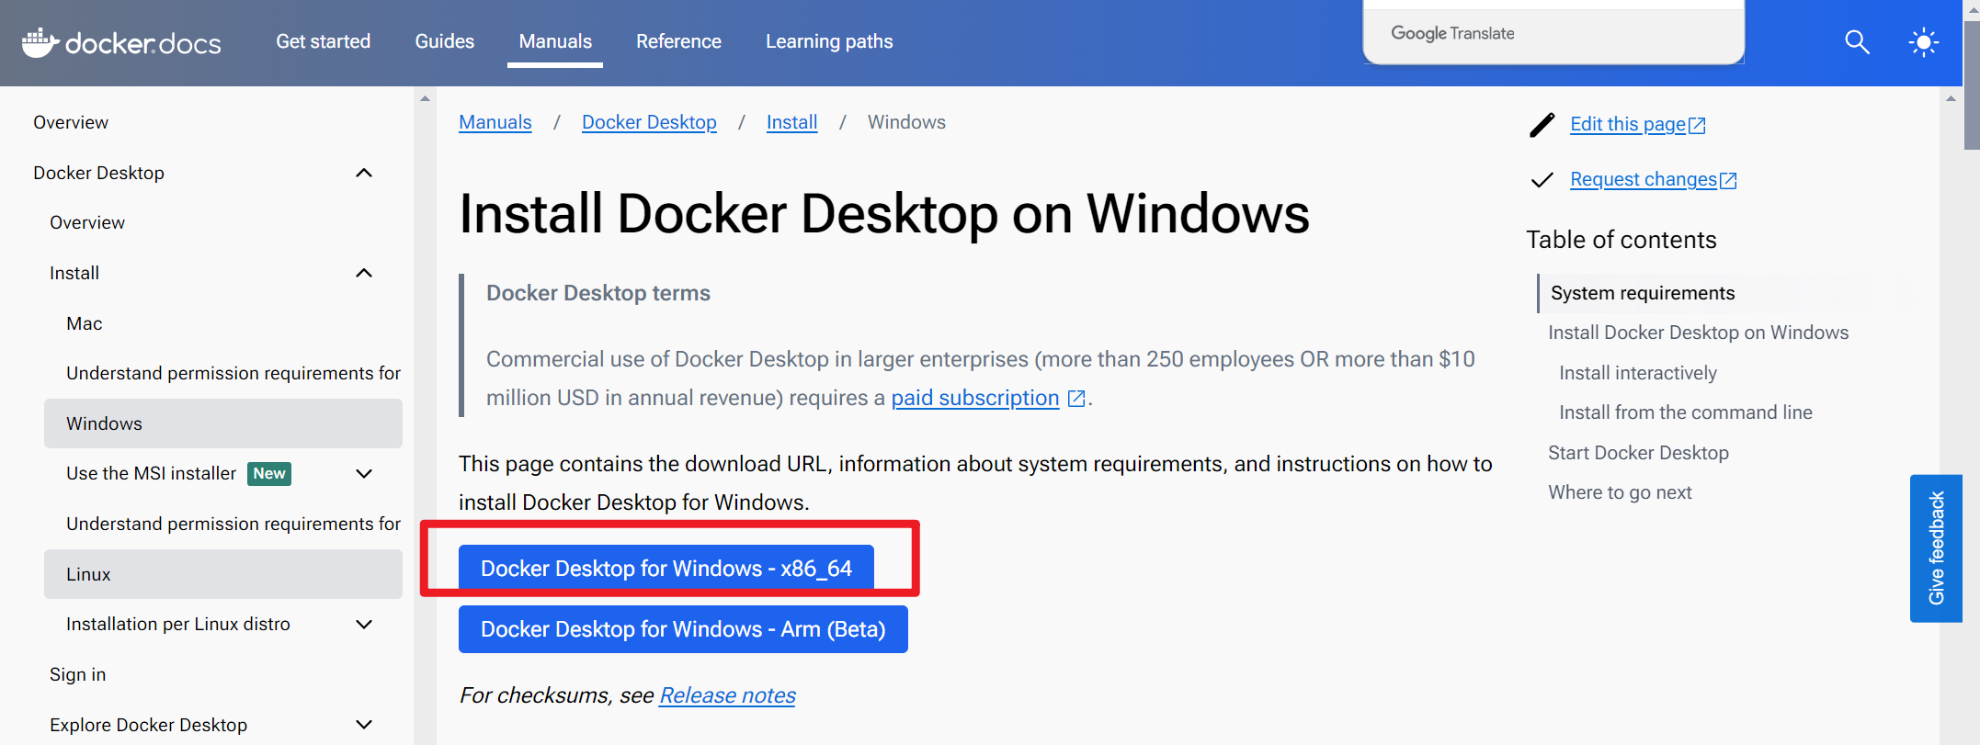
Task: Expand the Explore Docker Desktop section
Action: [x=364, y=725]
